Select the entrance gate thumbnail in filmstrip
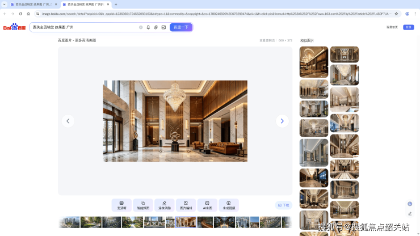Screen dimensions: 420x236 coord(154,222)
